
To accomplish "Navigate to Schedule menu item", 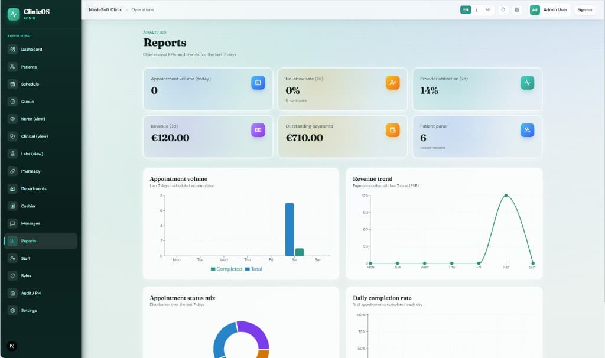I will (41, 84).
